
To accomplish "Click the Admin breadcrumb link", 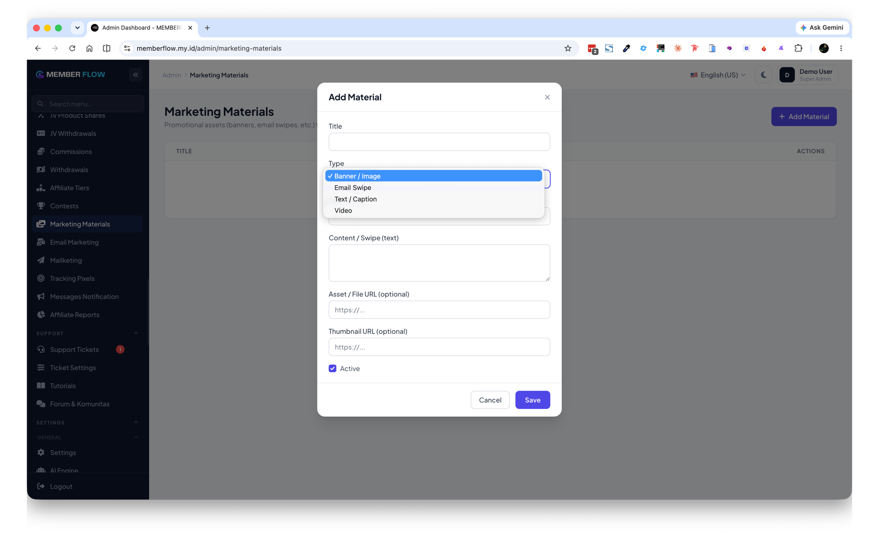I will pyautogui.click(x=172, y=75).
